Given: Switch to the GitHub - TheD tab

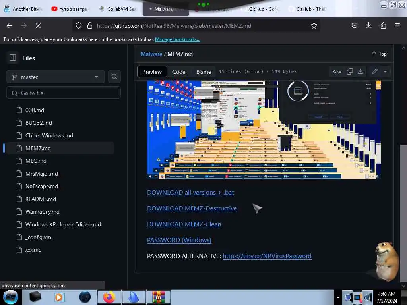Looking at the screenshot, I should pos(308,9).
